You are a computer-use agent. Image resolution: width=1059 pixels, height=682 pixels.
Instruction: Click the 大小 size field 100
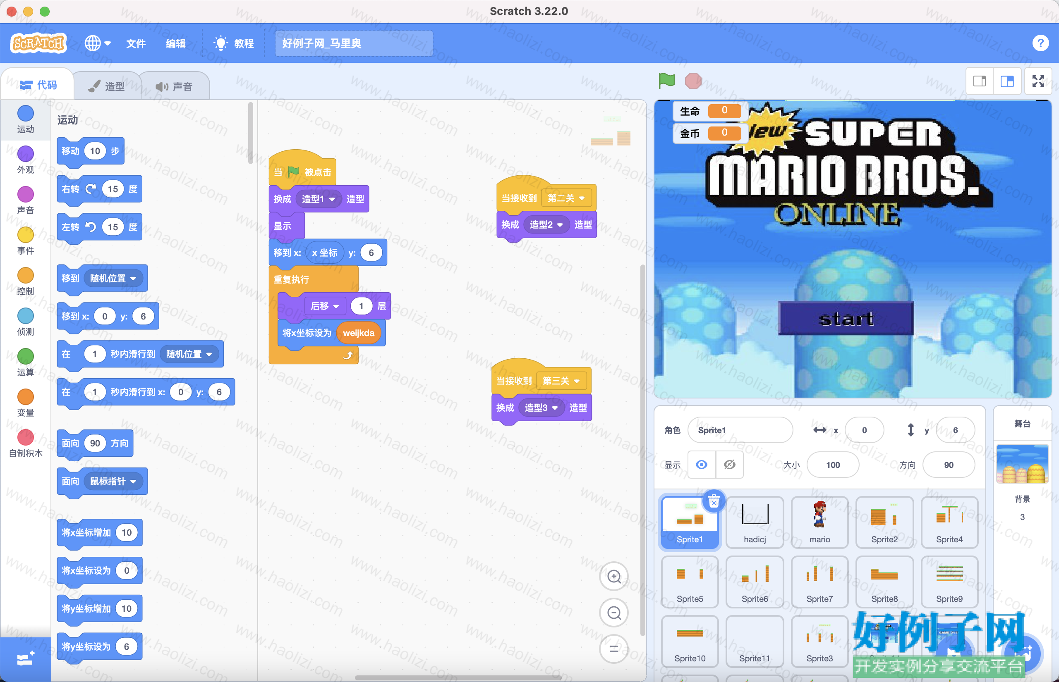[833, 465]
